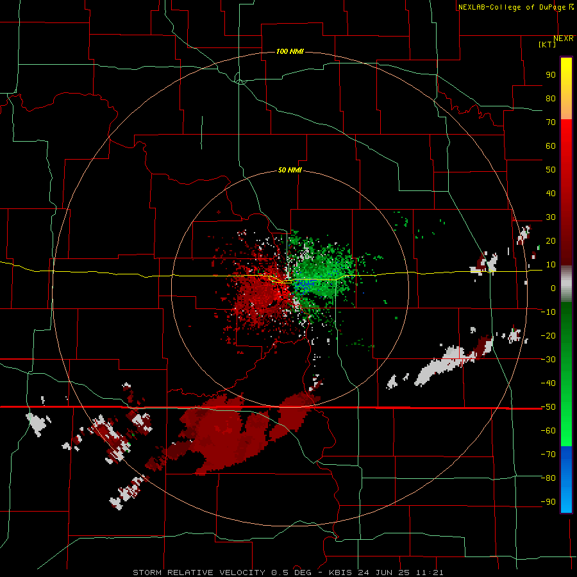Viewport: 577px width, 577px height.
Task: Click the 50 value on velocity scale
Action: (x=551, y=170)
